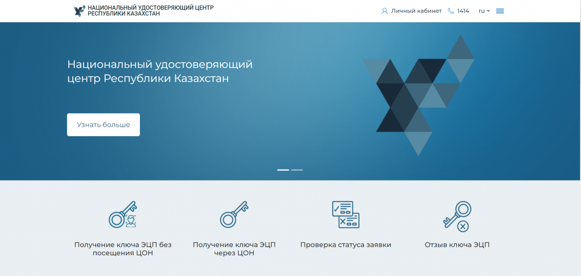Open Получение ключа ЭЦП через ЦОН text
The image size is (581, 276).
pyautogui.click(x=234, y=249)
